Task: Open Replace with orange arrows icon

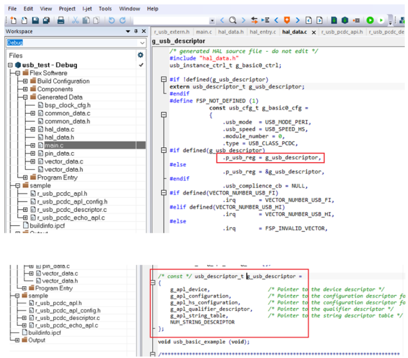Action: [x=254, y=20]
